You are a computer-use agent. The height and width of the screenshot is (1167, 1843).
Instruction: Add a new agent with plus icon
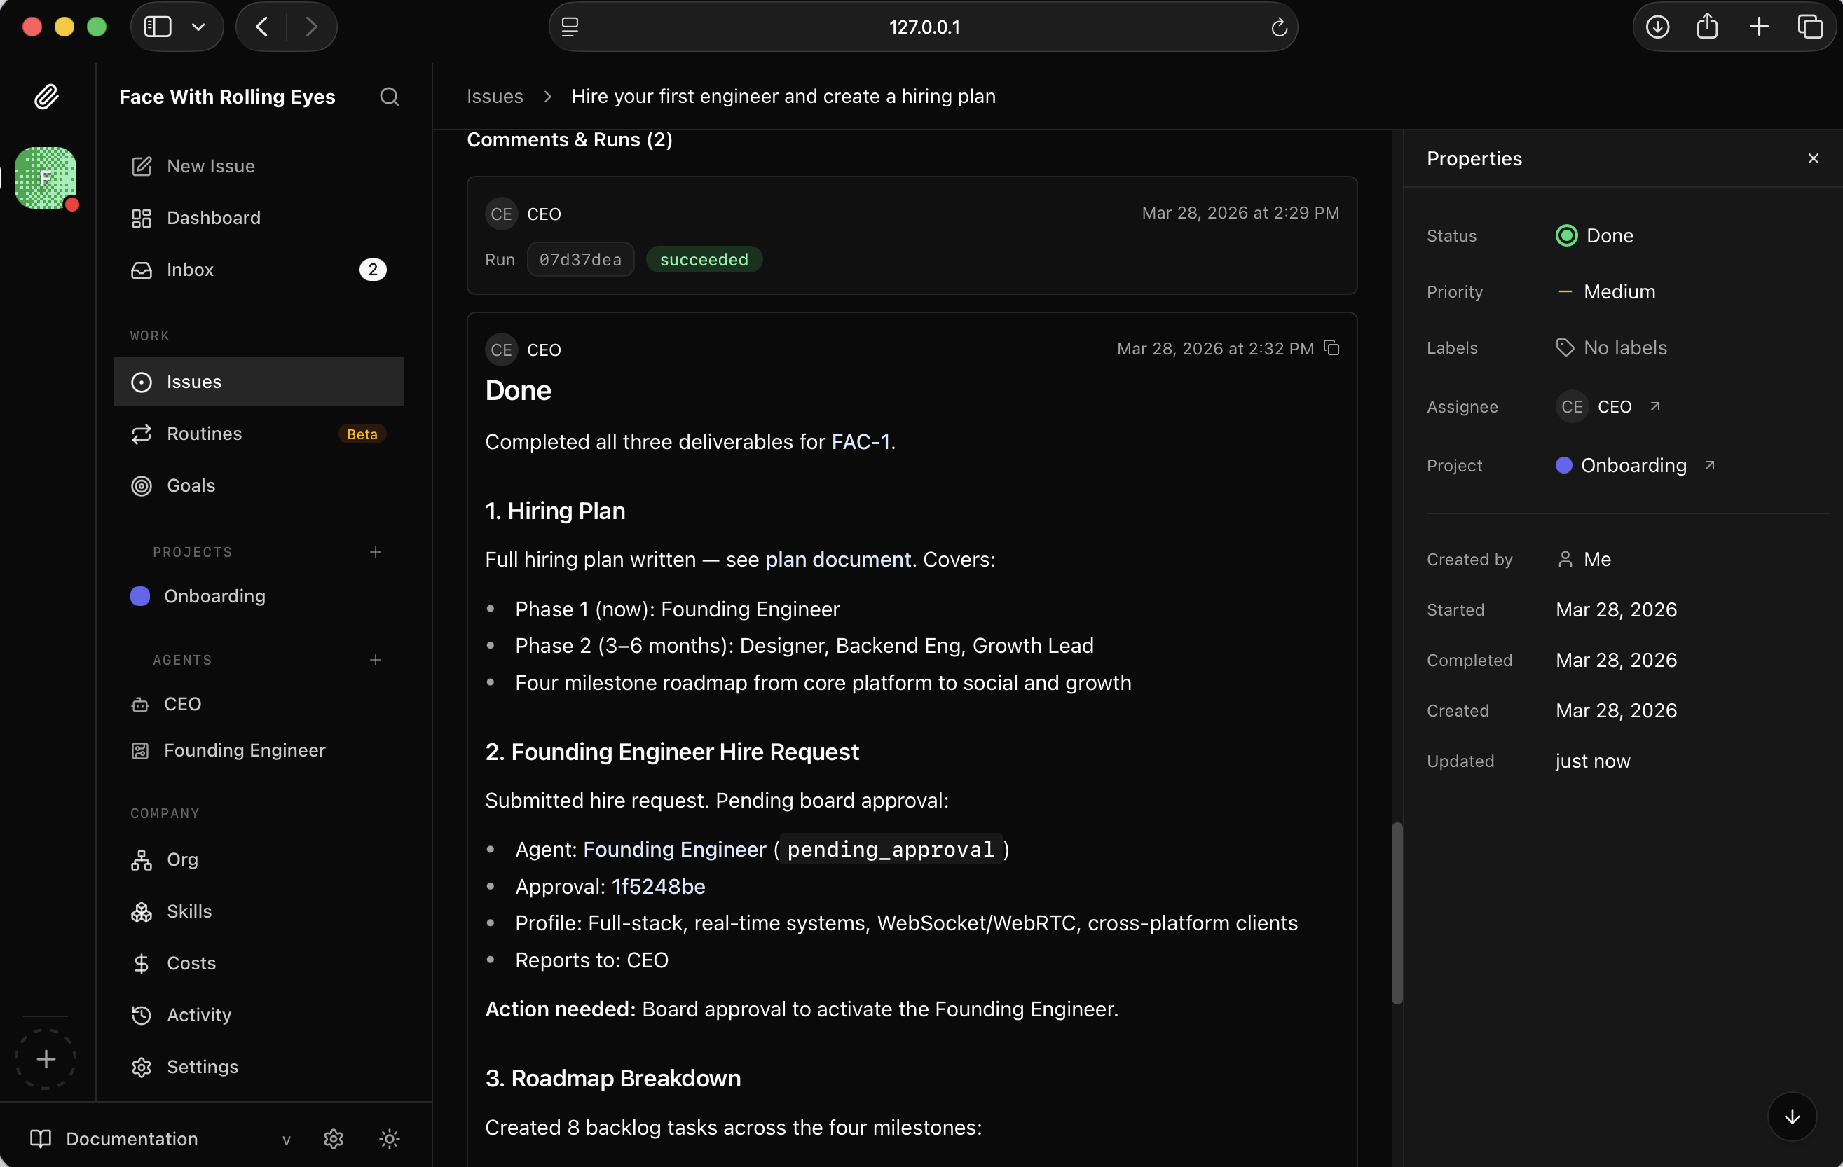(x=375, y=660)
